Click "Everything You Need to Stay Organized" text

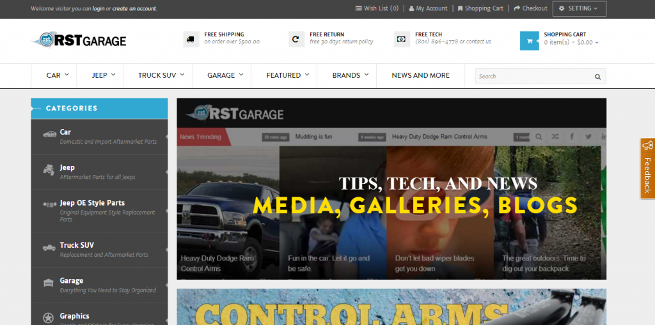pyautogui.click(x=107, y=291)
